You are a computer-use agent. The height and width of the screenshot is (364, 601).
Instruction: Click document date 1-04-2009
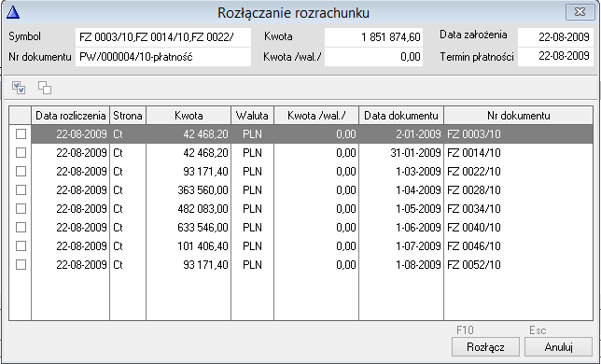[x=418, y=190]
